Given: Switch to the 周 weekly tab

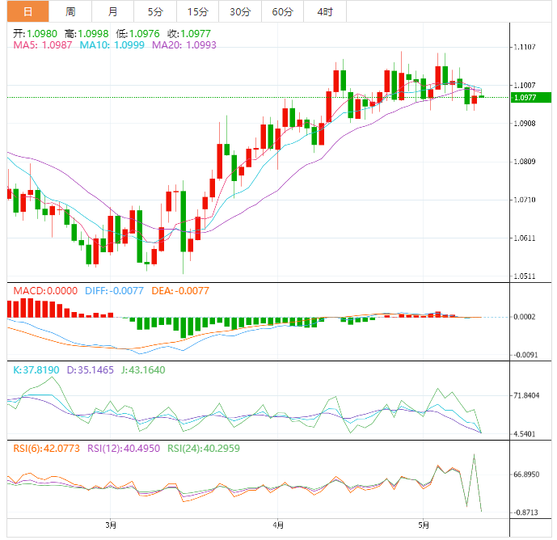Looking at the screenshot, I should point(70,11).
